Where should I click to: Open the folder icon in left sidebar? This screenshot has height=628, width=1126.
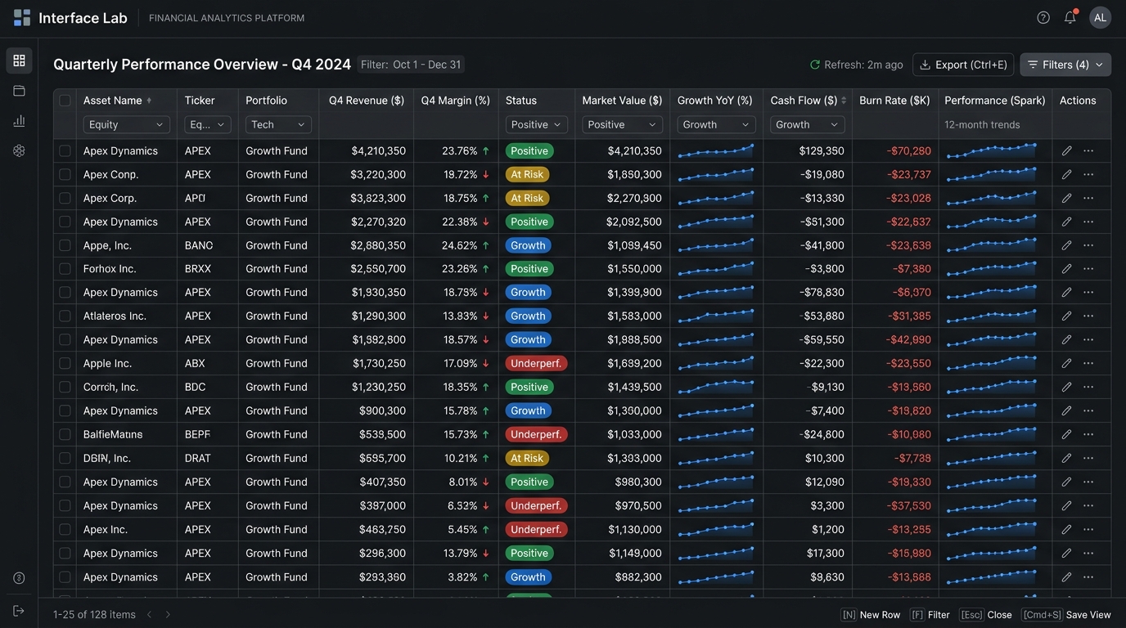coord(19,91)
